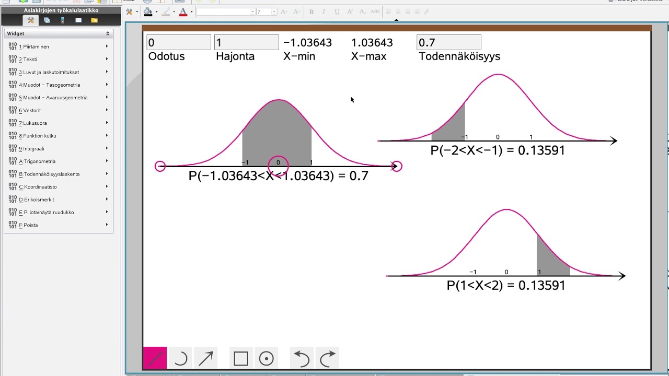Open the document tools dropdown arrow
Viewport: 669px width, 376px height.
pyautogui.click(x=137, y=11)
